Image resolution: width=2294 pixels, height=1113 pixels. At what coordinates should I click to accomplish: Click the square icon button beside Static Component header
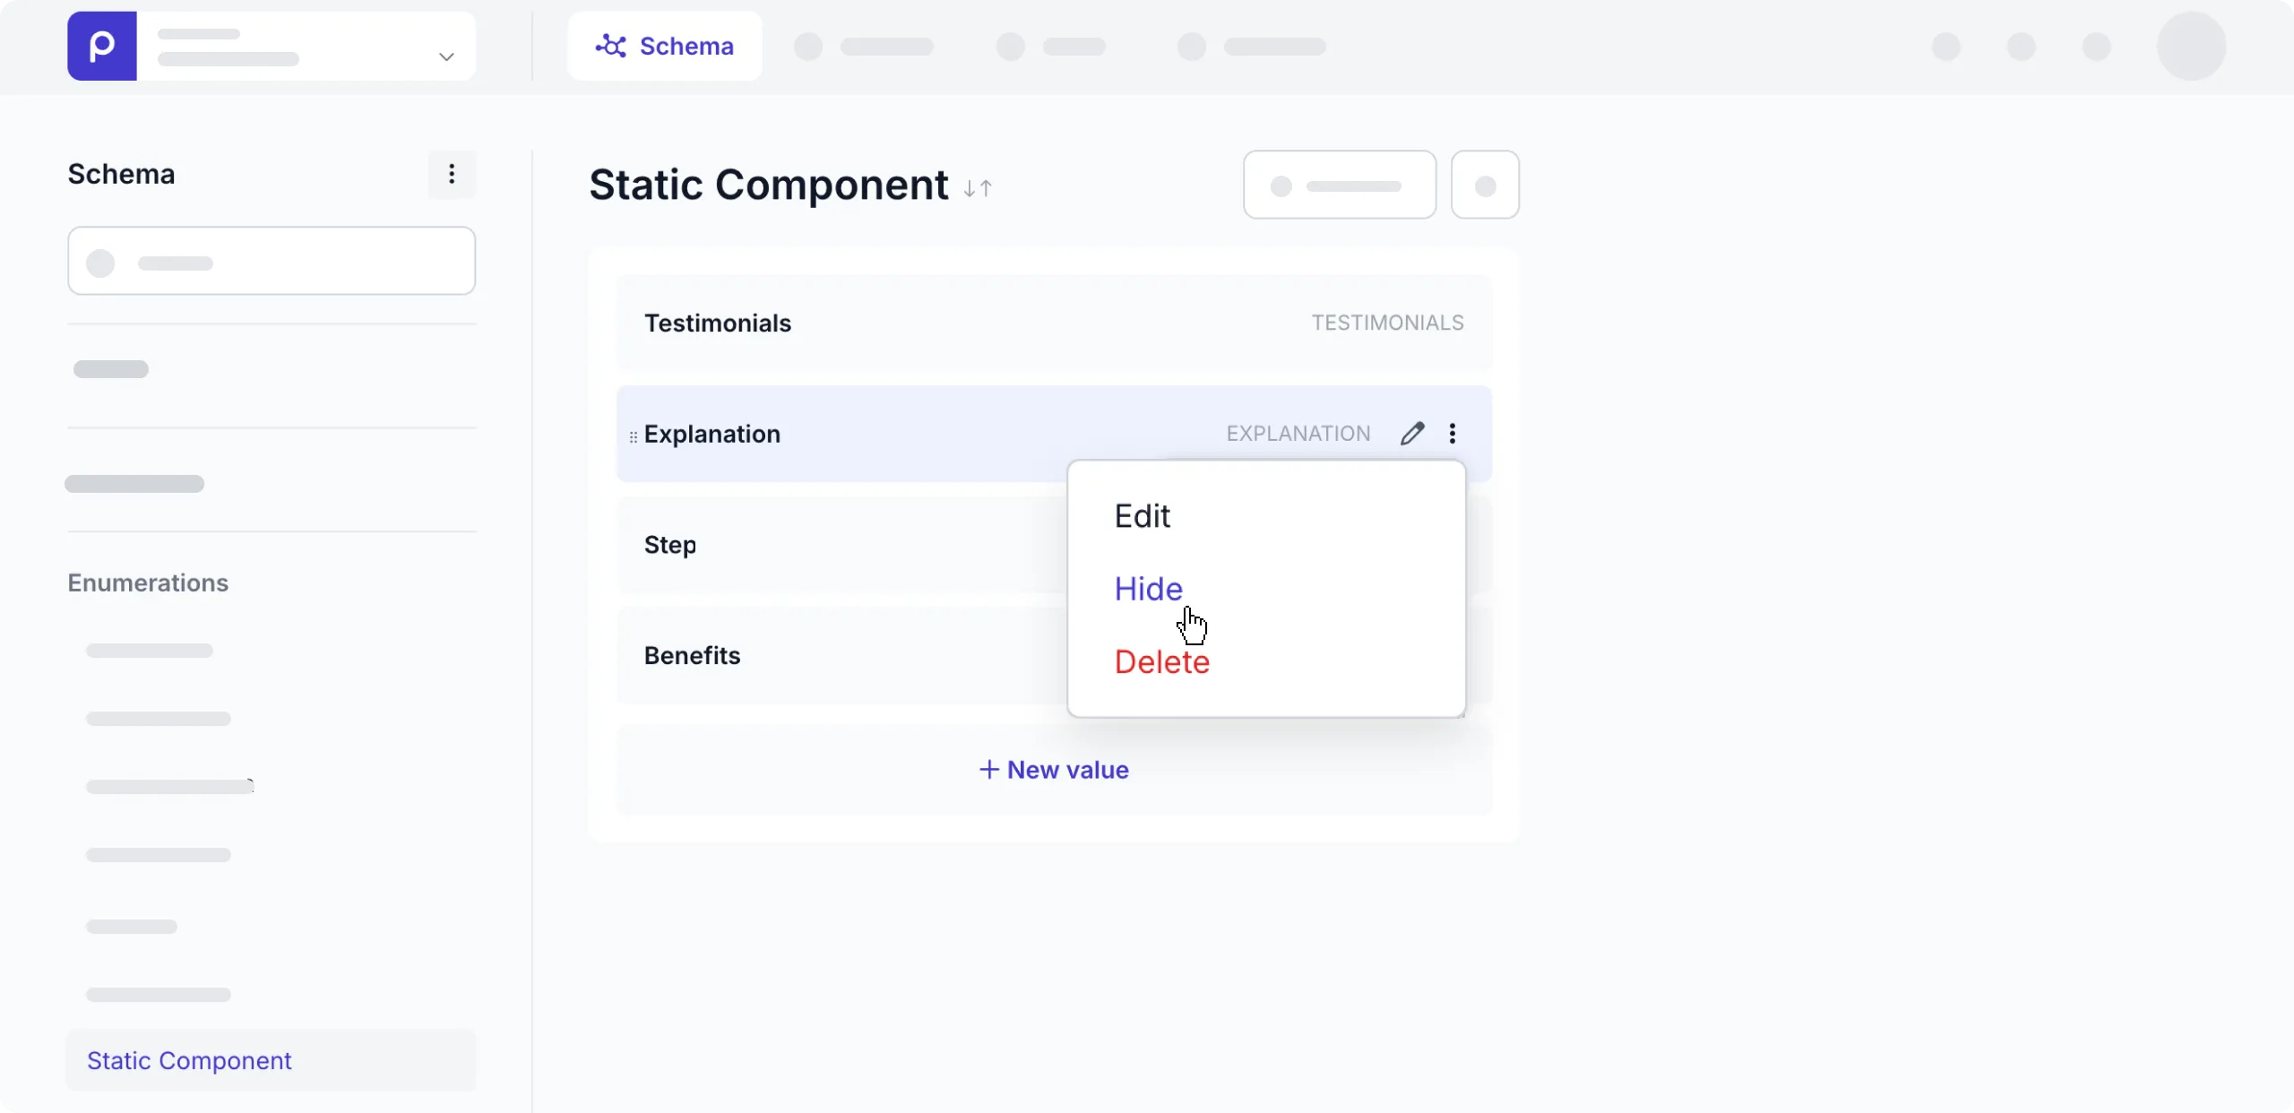[1485, 185]
